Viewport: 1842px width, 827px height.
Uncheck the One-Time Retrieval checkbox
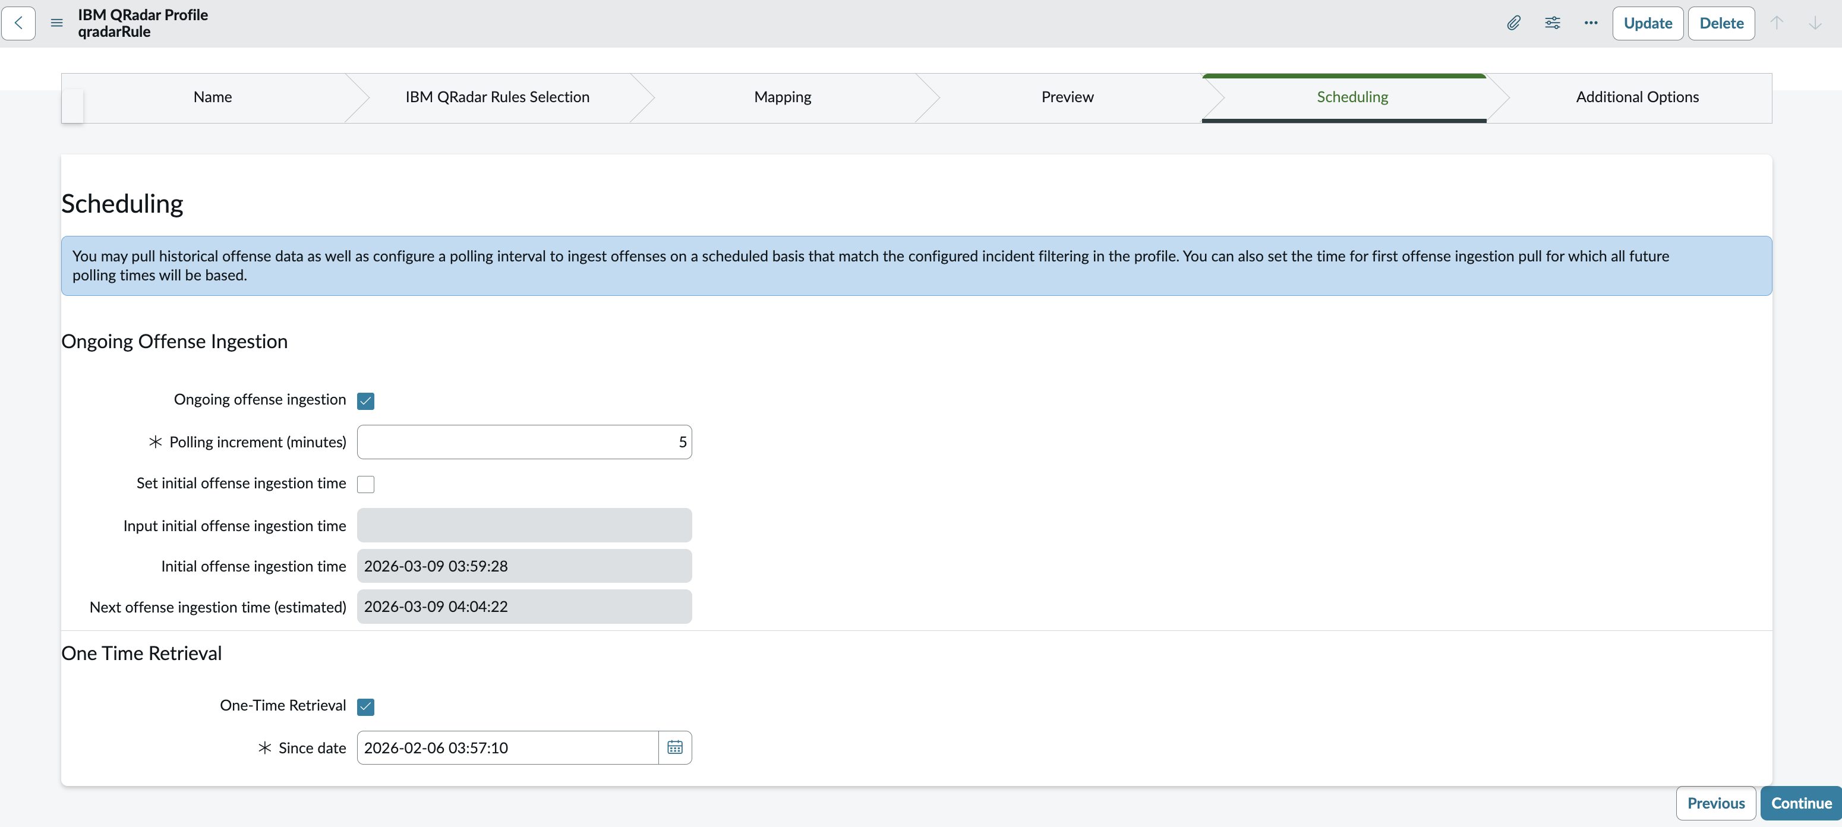tap(365, 707)
